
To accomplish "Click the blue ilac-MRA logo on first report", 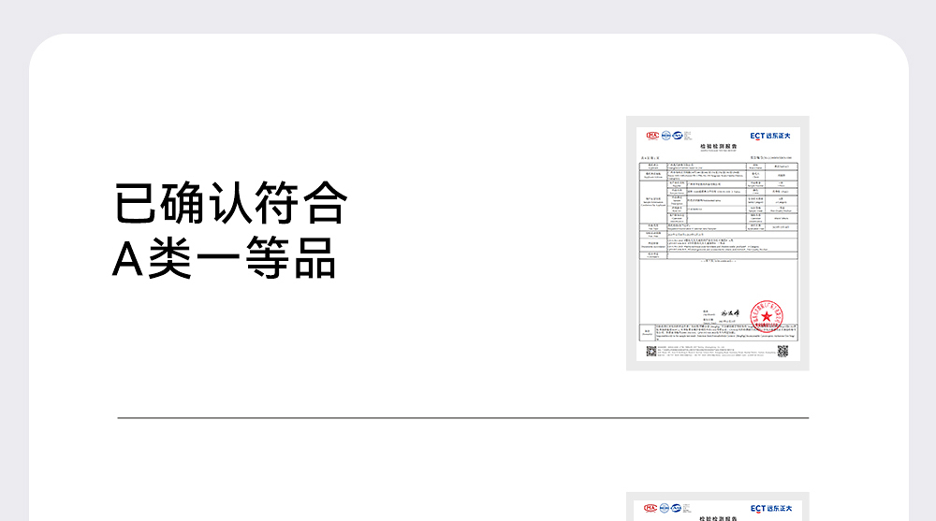I will click(665, 135).
